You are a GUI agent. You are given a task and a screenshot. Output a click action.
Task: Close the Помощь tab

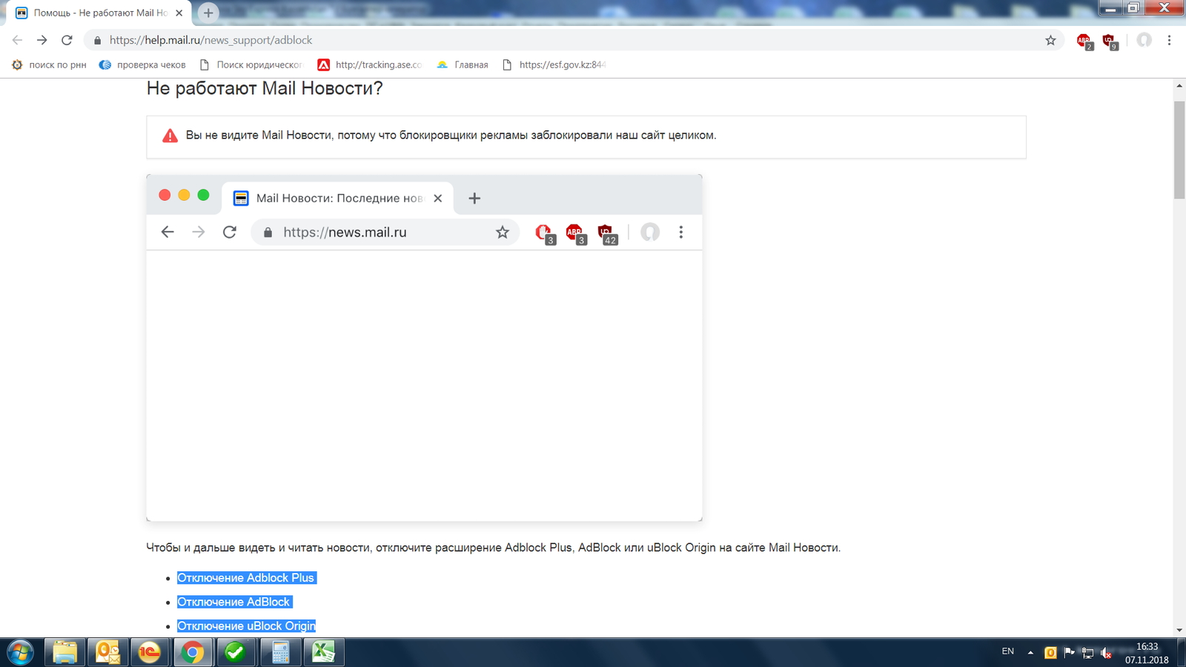click(x=179, y=13)
